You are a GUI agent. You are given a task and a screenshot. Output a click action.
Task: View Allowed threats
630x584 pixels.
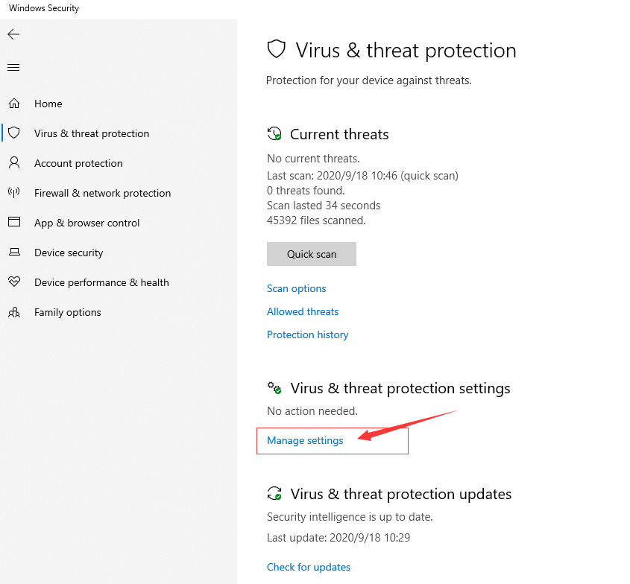coord(303,311)
